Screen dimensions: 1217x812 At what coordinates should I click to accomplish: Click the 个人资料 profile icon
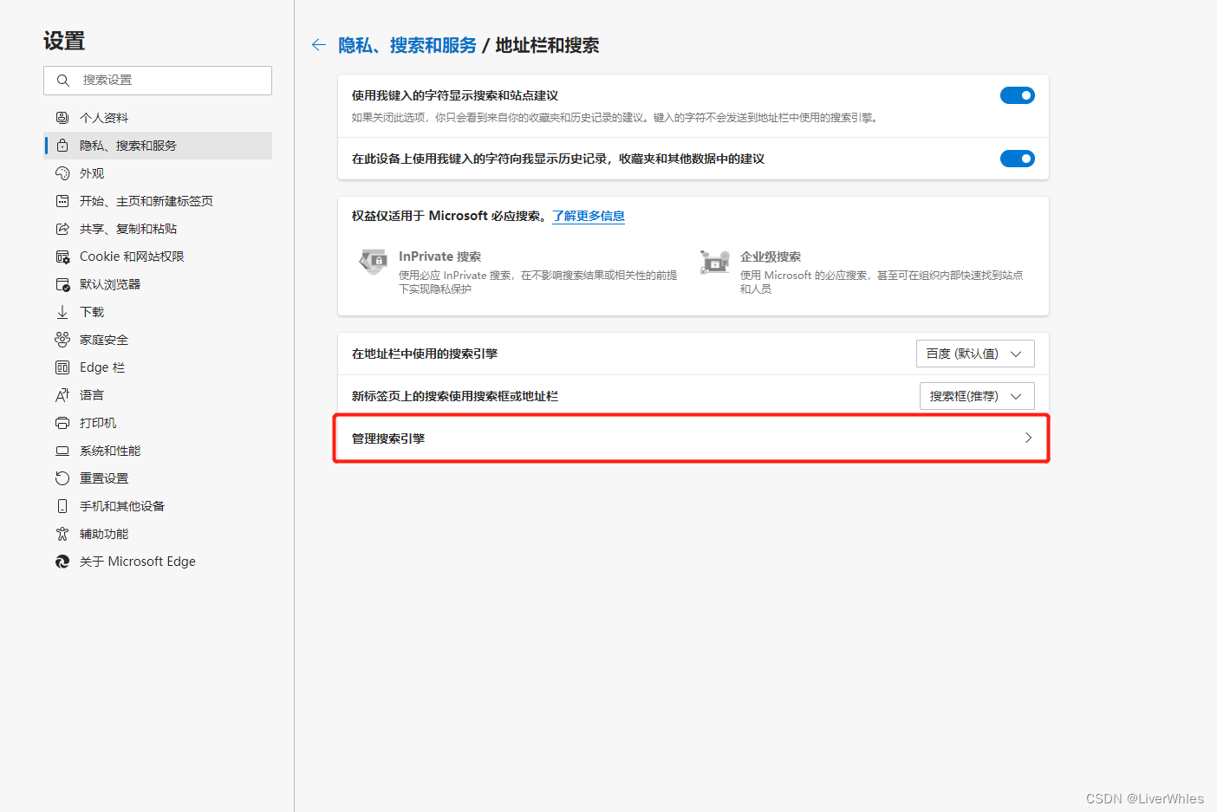point(62,118)
